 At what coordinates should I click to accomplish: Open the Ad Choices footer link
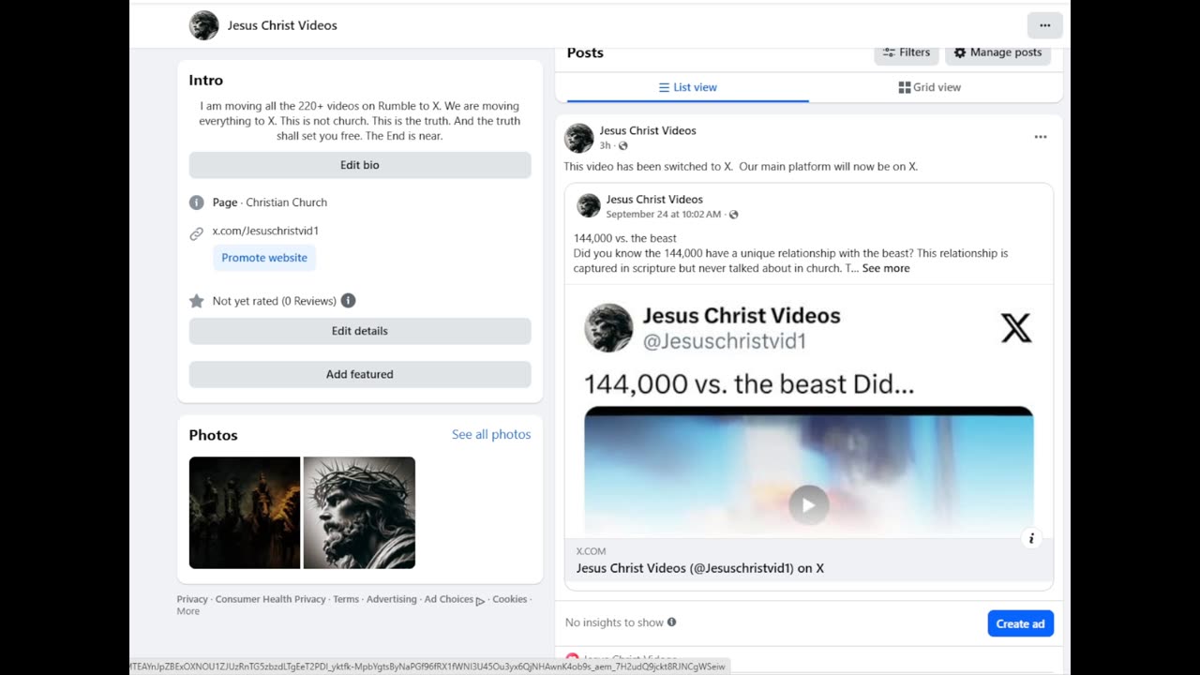coord(455,600)
